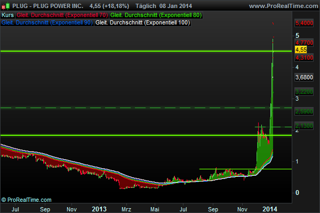Select the Exponentiell 70 moving average label
Screen dimensions: 320x213
62,15
